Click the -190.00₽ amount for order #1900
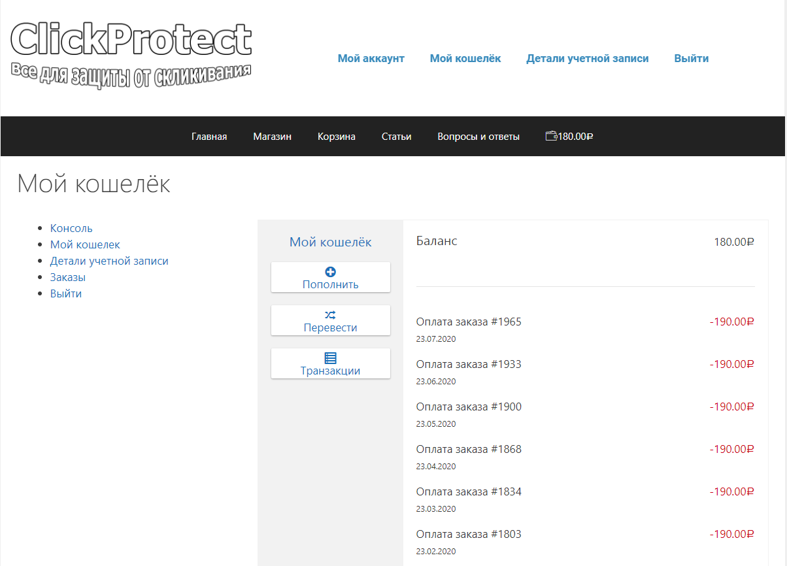The image size is (787, 566). coord(732,407)
